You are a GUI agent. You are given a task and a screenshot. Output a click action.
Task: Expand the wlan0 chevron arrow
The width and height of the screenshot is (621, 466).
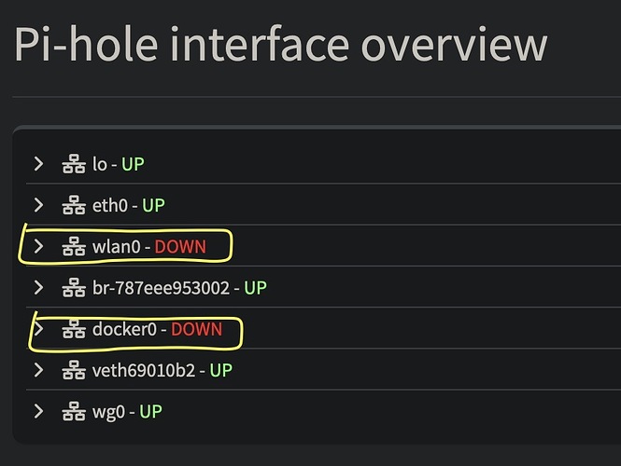38,247
